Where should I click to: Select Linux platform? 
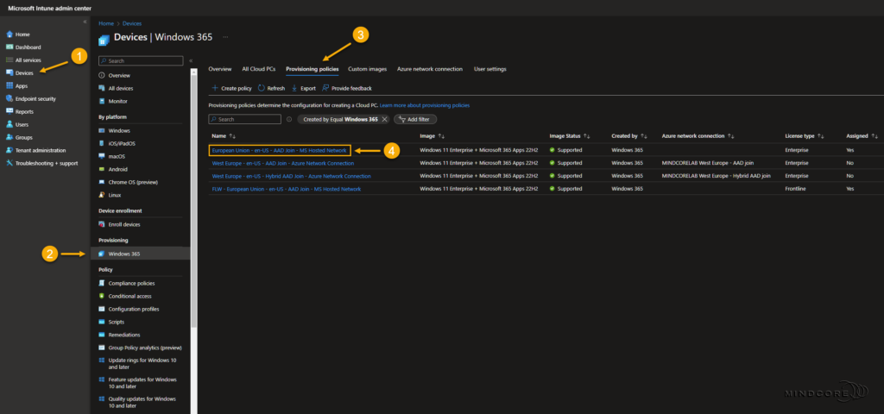[x=115, y=195]
